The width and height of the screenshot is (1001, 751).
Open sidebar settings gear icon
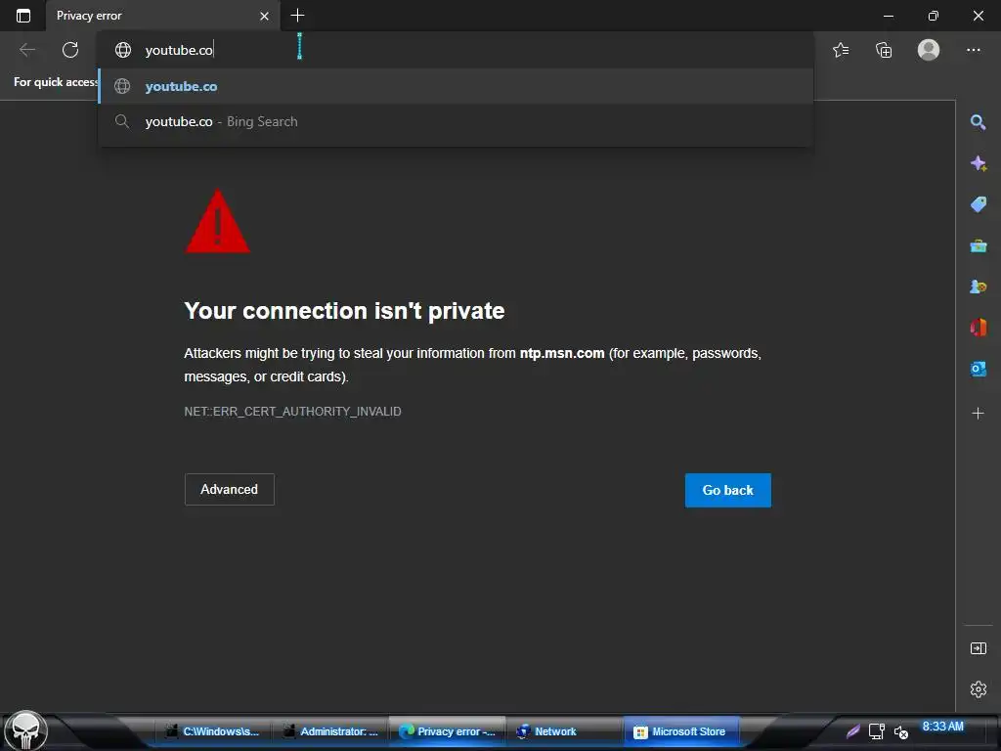coord(978,689)
